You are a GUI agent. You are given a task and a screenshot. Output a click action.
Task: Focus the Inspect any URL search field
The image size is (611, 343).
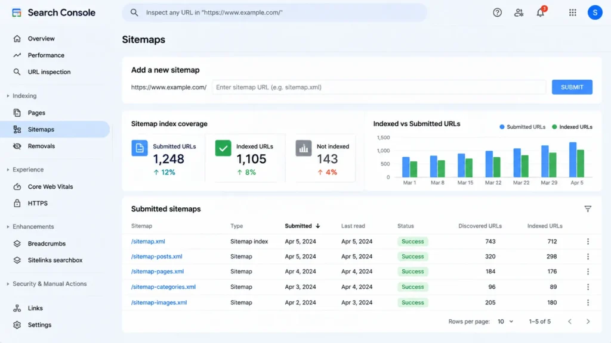coord(274,13)
